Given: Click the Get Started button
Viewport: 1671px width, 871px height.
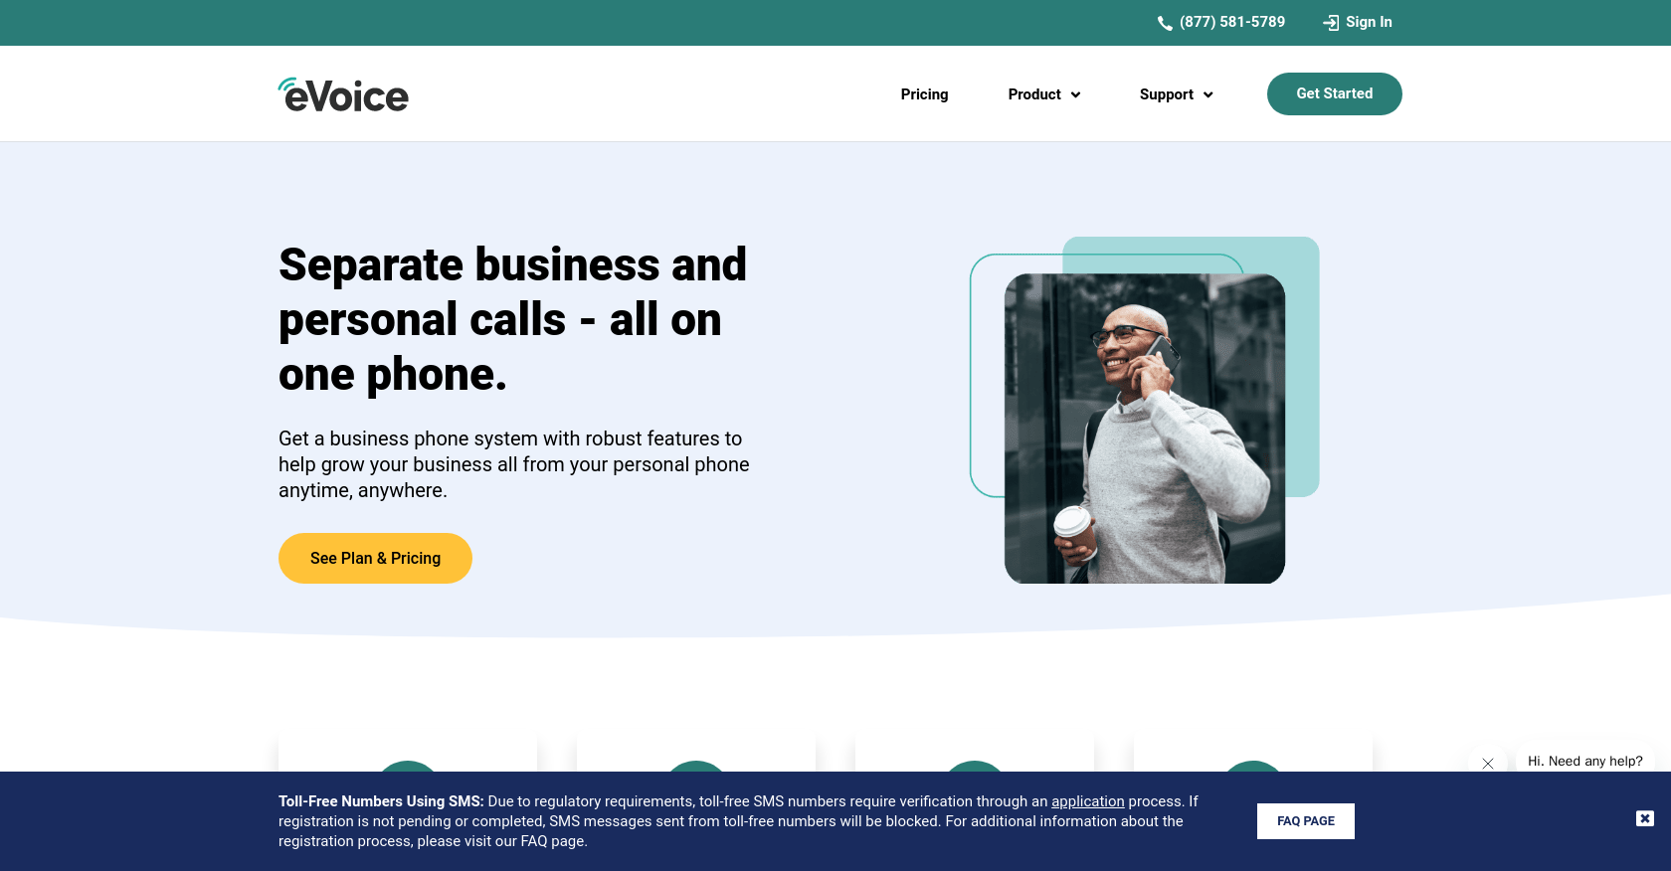Looking at the screenshot, I should pos(1335,93).
